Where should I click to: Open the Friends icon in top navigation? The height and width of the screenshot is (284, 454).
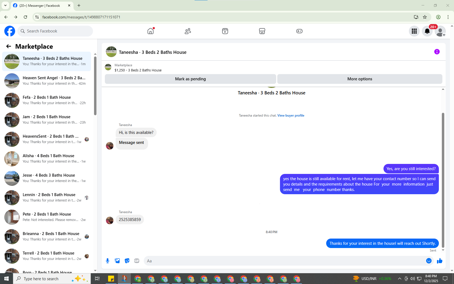click(x=188, y=31)
